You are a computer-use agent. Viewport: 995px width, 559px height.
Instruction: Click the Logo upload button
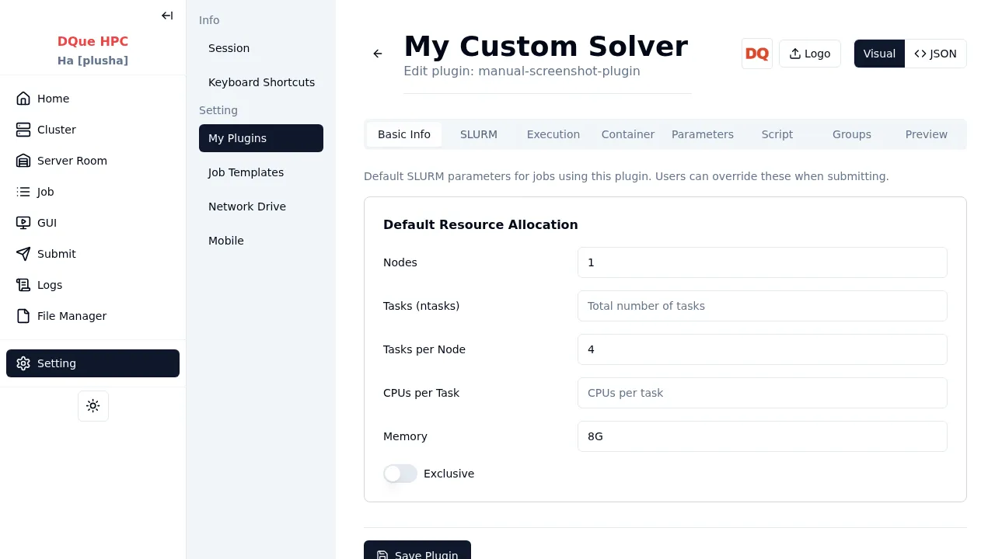pyautogui.click(x=809, y=54)
